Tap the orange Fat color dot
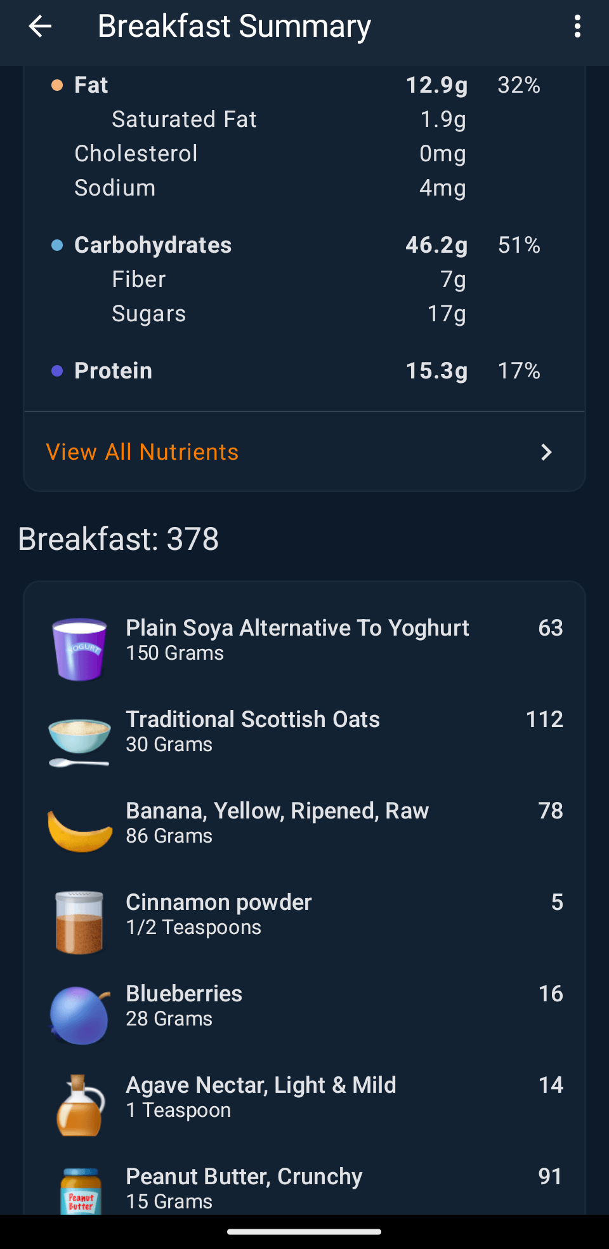 point(57,85)
